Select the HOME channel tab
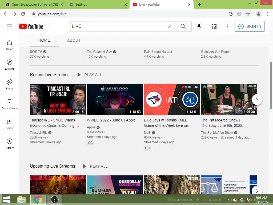273x205 pixels. click(44, 41)
